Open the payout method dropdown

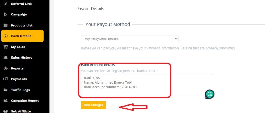pyautogui.click(x=130, y=39)
